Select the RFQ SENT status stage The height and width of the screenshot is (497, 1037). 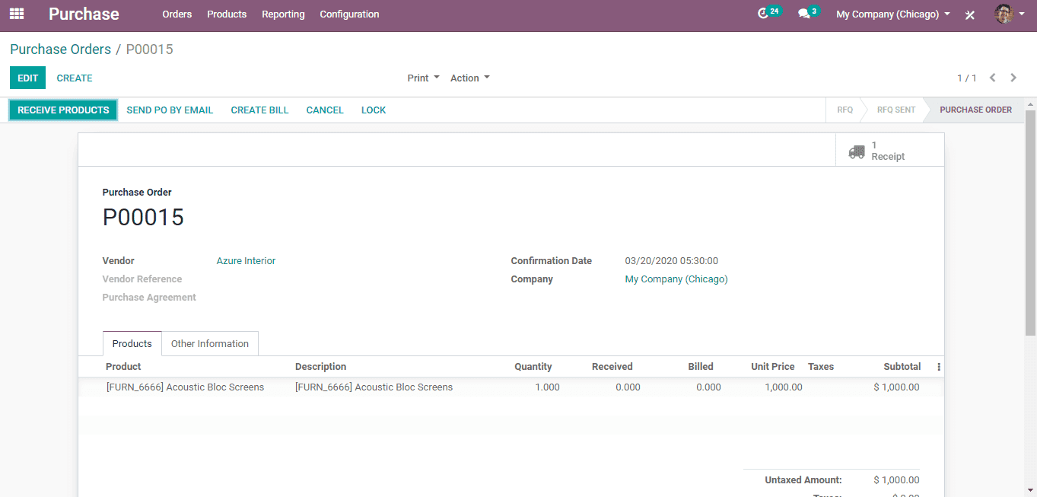pyautogui.click(x=895, y=110)
